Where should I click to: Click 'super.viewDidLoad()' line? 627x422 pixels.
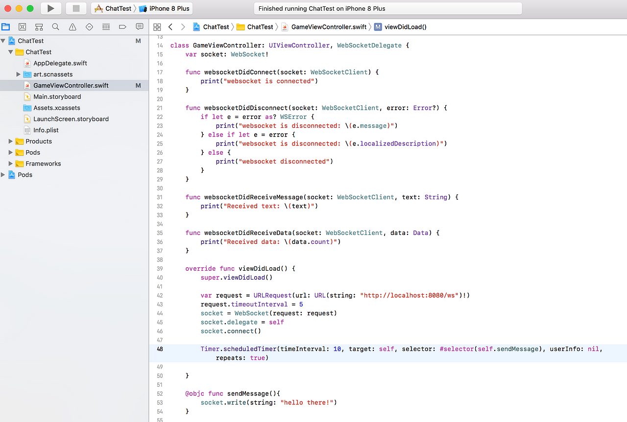(x=237, y=277)
